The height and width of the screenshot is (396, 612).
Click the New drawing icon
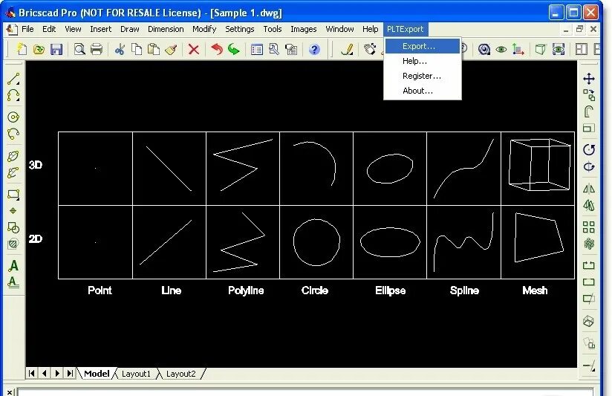(x=22, y=50)
